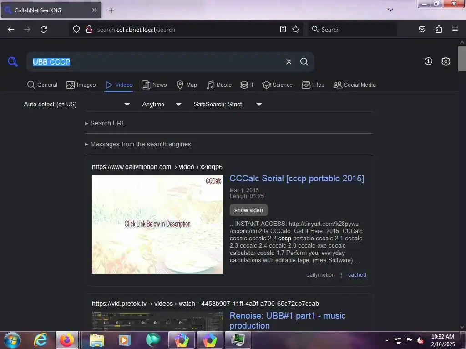Open a new tab with plus button

[111, 10]
